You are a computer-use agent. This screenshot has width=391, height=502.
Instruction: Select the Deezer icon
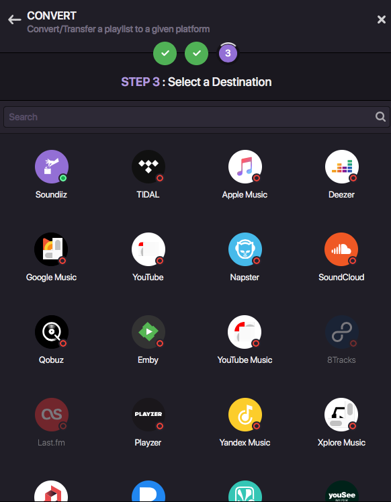point(342,167)
